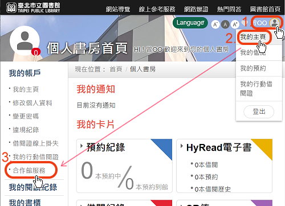
Task: Expand the 我的書櫃 sidebar section
Action: tap(25, 202)
